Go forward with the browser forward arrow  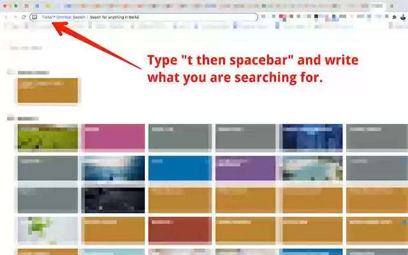15,17
